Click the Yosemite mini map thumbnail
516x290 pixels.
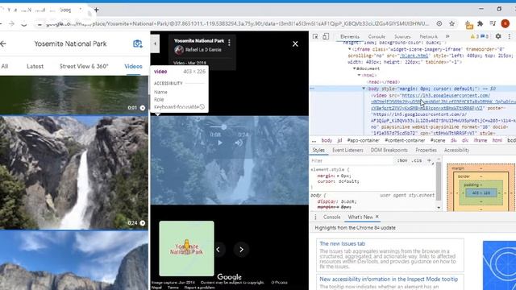click(186, 249)
